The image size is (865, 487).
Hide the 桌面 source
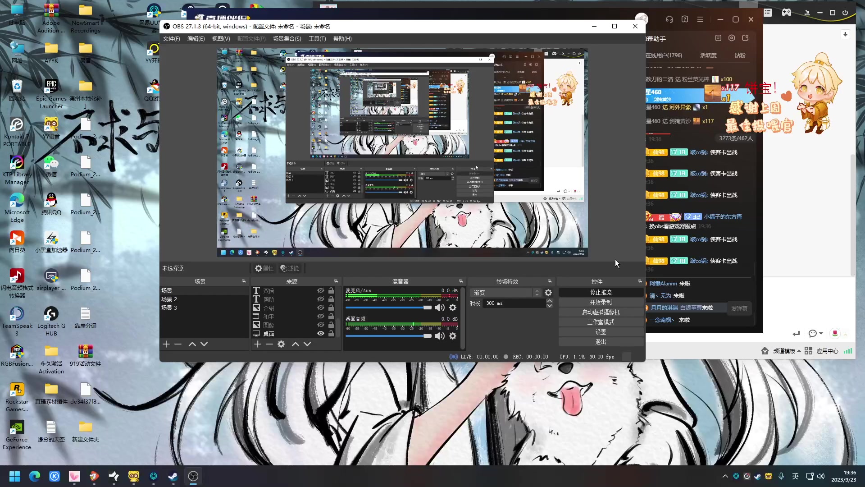pos(321,334)
